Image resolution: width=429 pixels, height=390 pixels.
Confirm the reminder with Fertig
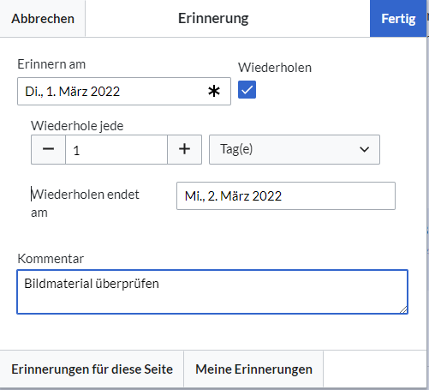(398, 19)
